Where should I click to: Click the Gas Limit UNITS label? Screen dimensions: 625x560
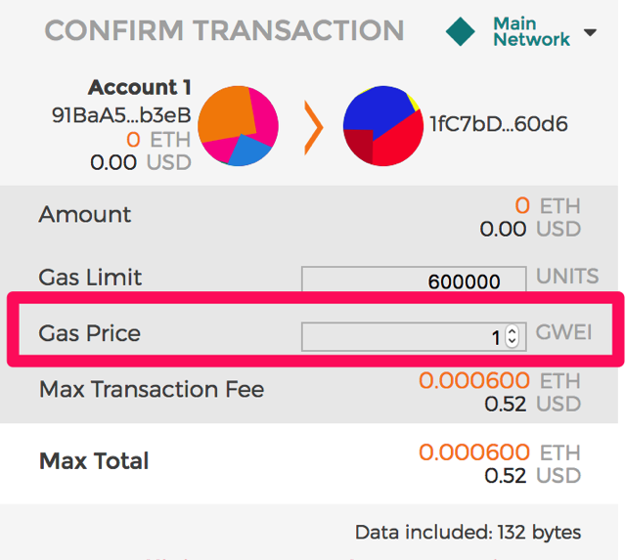click(567, 276)
